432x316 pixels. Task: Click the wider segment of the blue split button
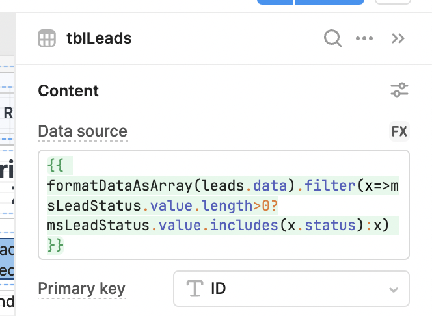pos(329,2)
